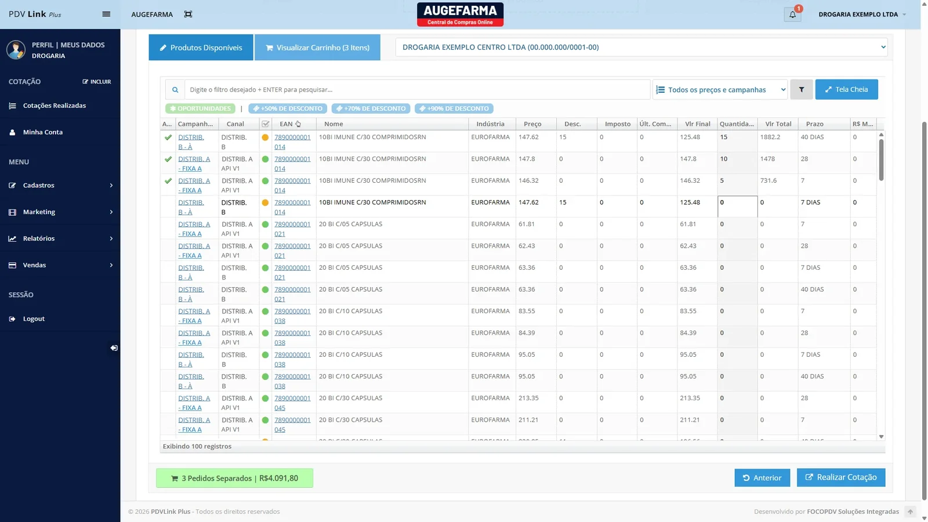Click the quantity field showing 15
The width and height of the screenshot is (928, 522).
[737, 142]
